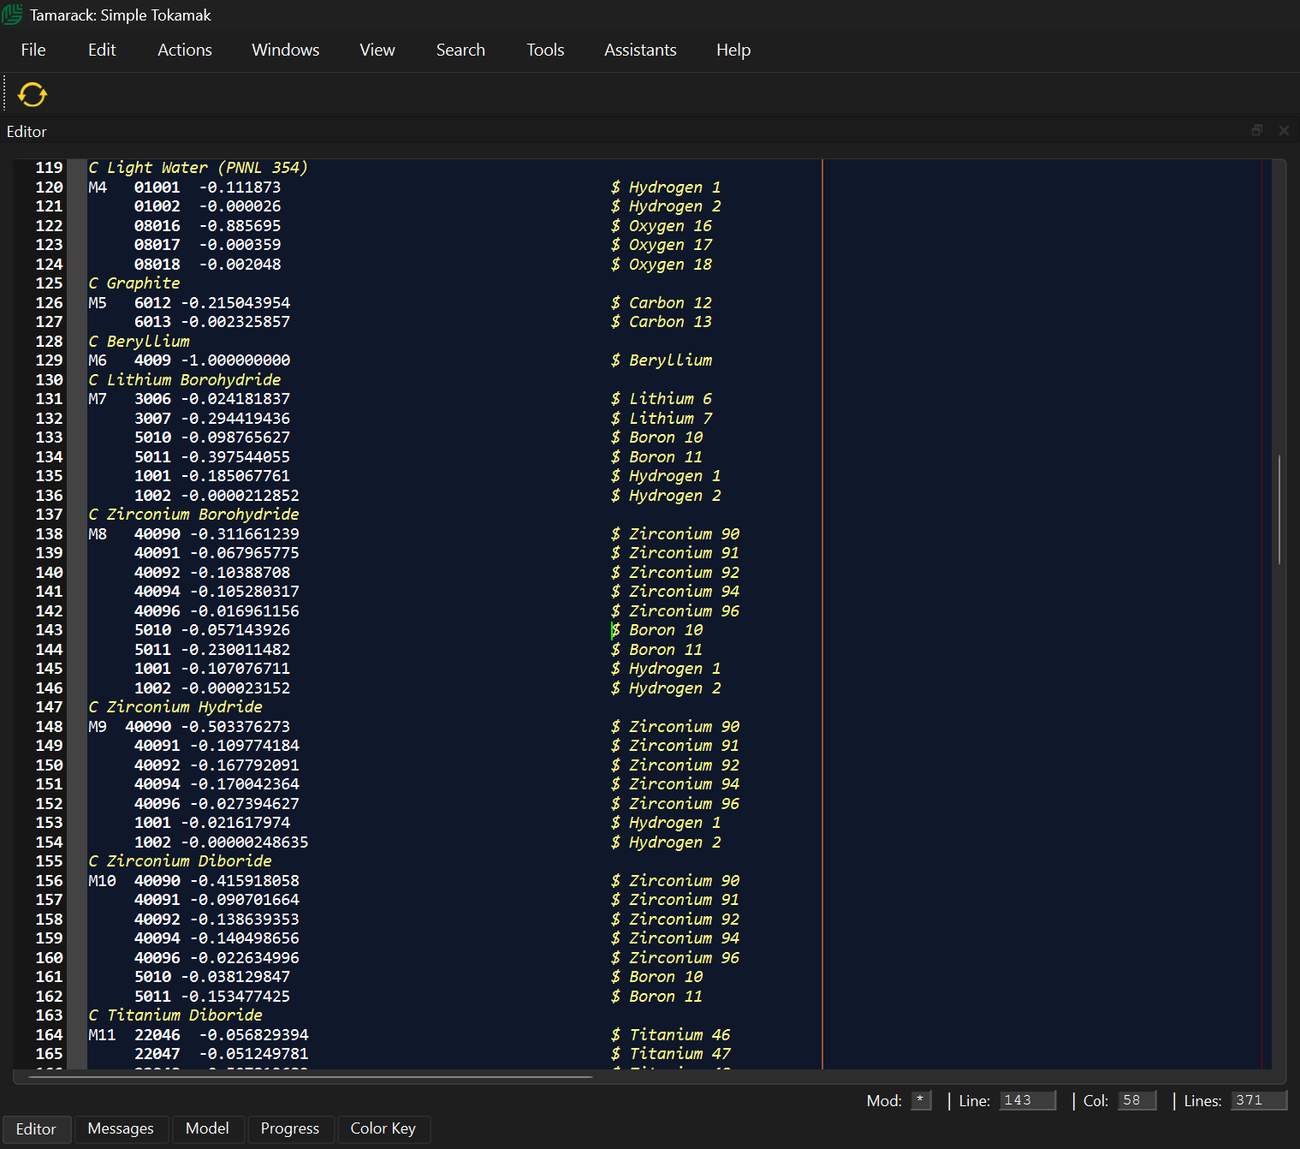Click the editor's horizontal scrollbar thumb

[311, 1076]
